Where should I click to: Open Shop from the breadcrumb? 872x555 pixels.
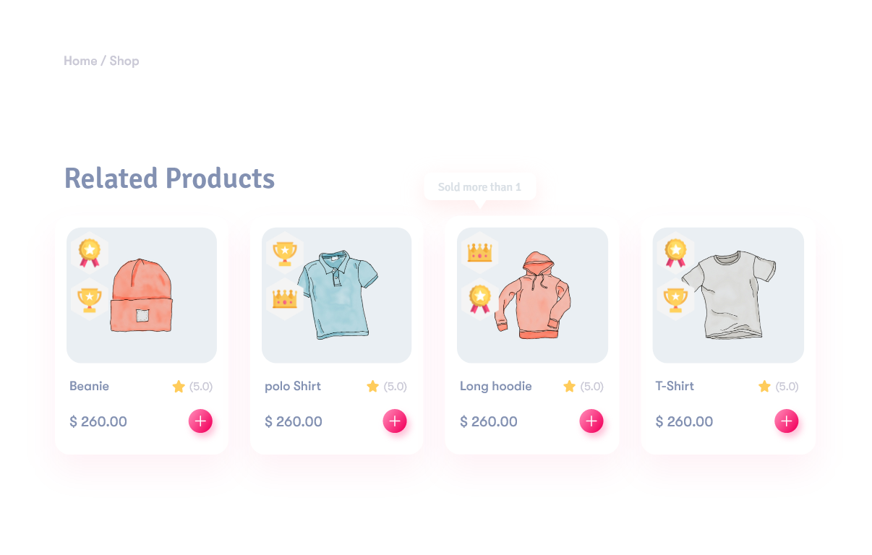pos(124,61)
